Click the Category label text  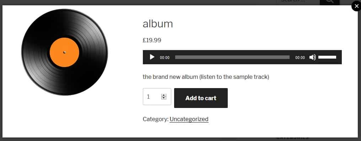(155, 119)
